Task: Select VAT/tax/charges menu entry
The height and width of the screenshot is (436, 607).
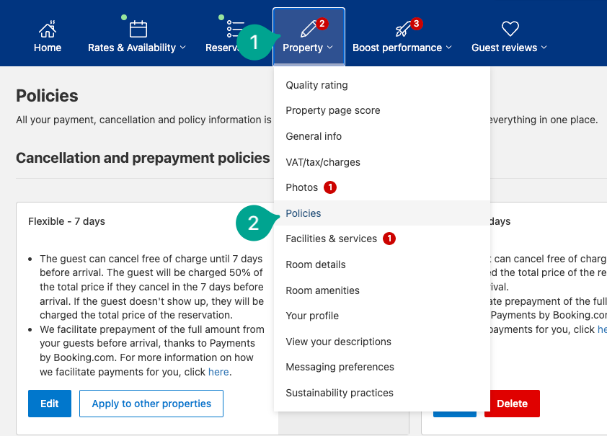Action: (x=381, y=162)
